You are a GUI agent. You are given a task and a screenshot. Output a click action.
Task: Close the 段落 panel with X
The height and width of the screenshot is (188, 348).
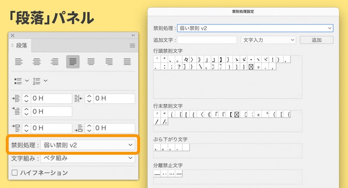(13, 36)
